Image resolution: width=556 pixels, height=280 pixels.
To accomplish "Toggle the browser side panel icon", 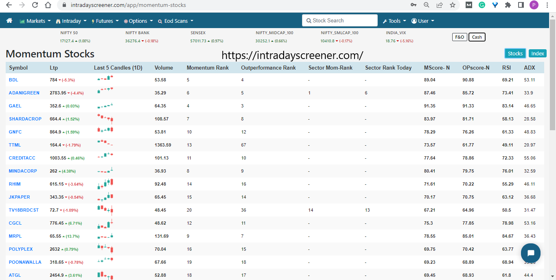I will [x=521, y=5].
